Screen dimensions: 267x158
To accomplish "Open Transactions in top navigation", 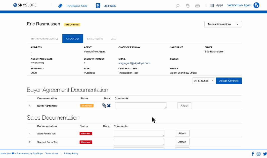I will (76, 6).
